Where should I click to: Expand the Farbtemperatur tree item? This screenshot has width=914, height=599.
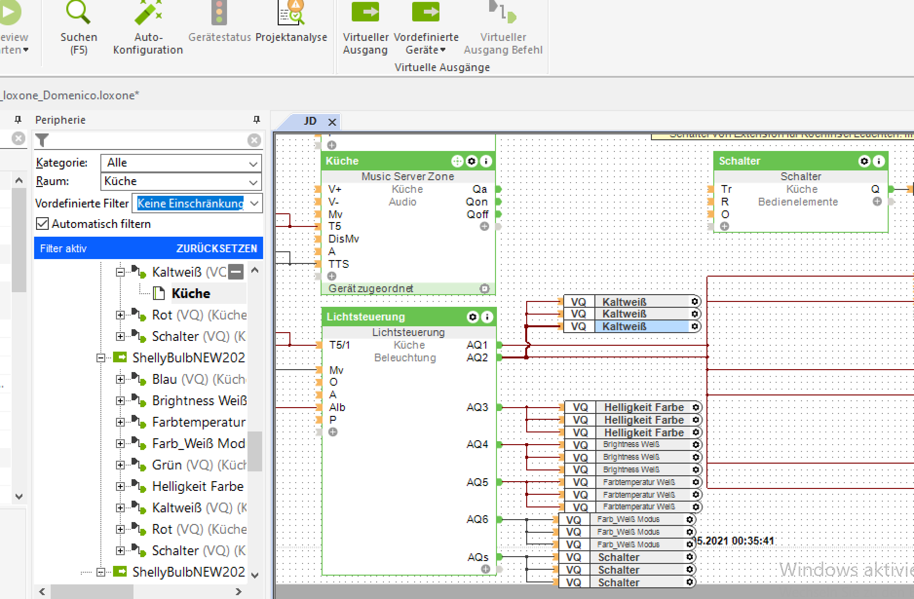[120, 422]
